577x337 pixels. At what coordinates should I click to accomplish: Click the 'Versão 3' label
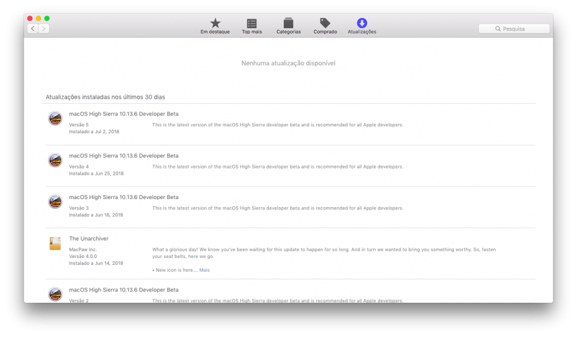click(x=78, y=208)
